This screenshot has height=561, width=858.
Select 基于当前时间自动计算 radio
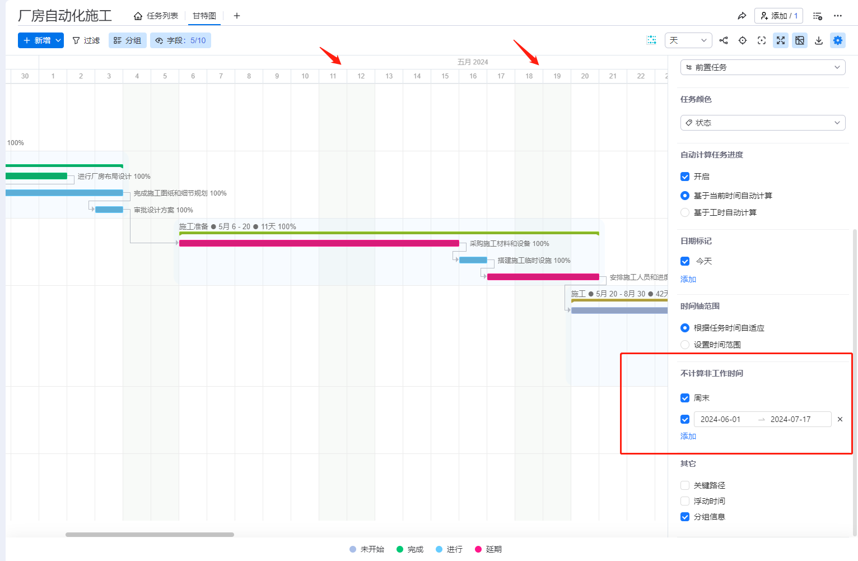[x=685, y=196]
